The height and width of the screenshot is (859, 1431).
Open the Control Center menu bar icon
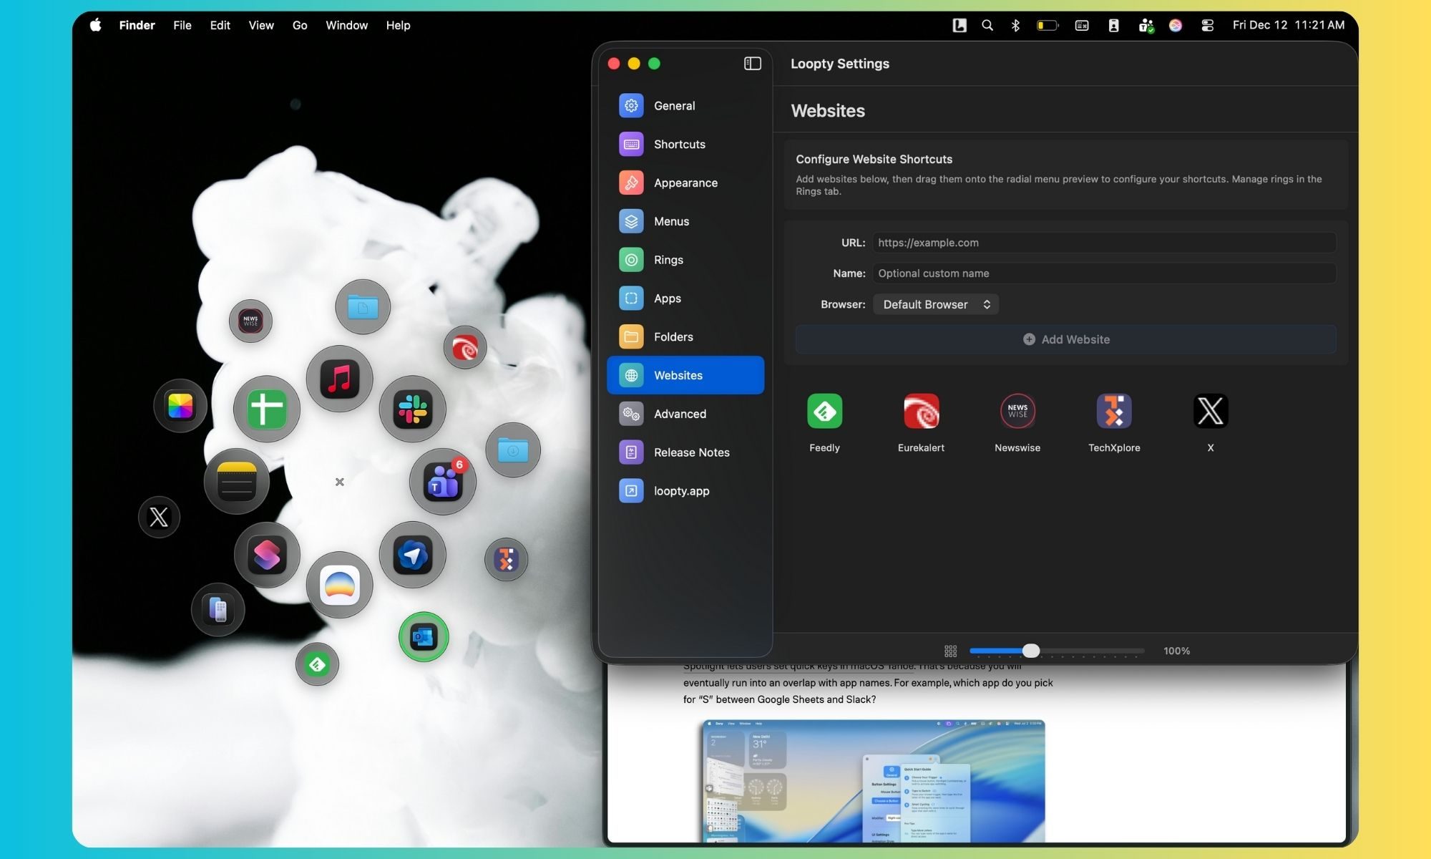click(1207, 25)
